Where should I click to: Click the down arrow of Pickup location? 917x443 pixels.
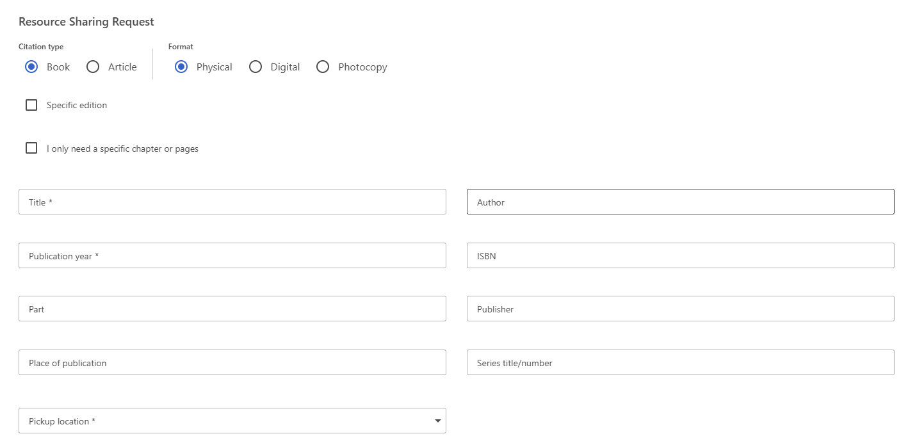[x=438, y=421]
